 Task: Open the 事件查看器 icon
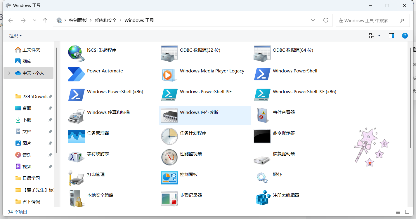262,115
